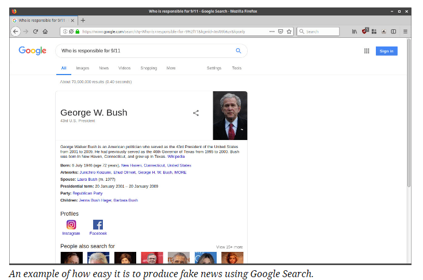The width and height of the screenshot is (423, 280).
Task: Go back using the browser back arrow
Action: click(16, 32)
